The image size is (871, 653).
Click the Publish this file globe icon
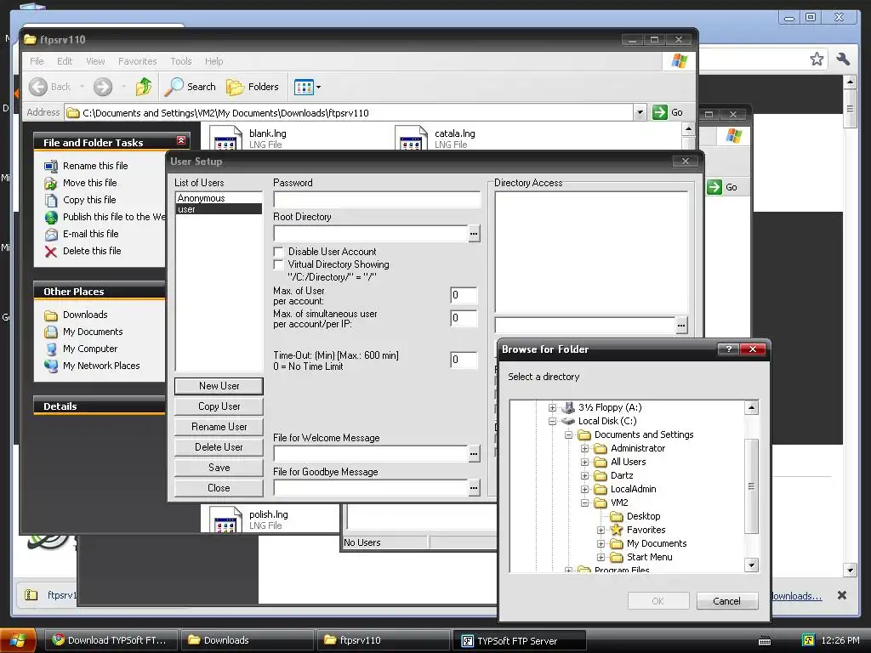click(50, 217)
